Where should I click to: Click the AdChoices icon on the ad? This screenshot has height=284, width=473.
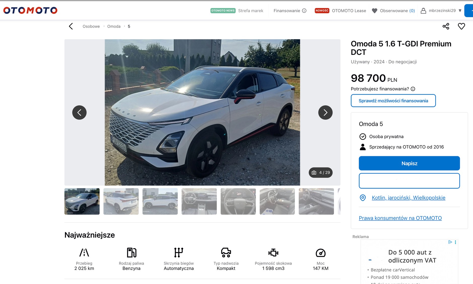tap(450, 242)
